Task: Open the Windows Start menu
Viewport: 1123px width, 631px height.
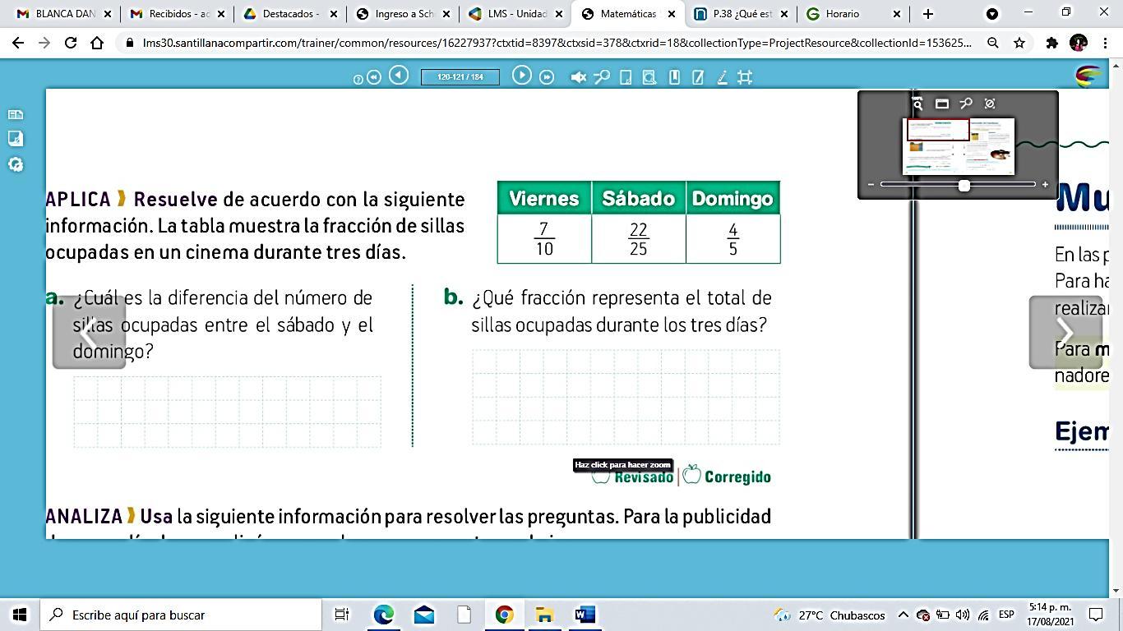Action: tap(20, 615)
